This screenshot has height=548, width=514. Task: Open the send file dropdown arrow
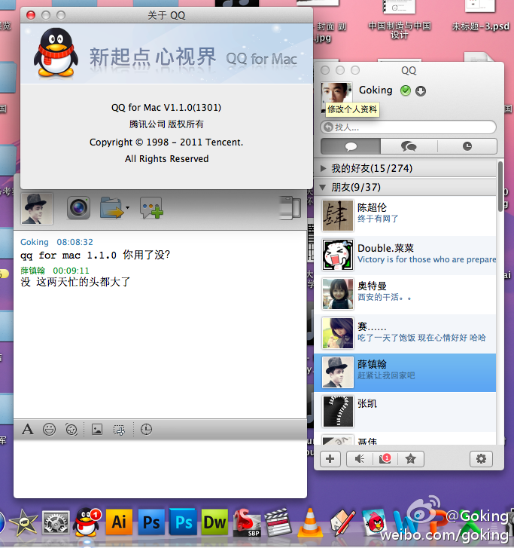pyautogui.click(x=127, y=207)
